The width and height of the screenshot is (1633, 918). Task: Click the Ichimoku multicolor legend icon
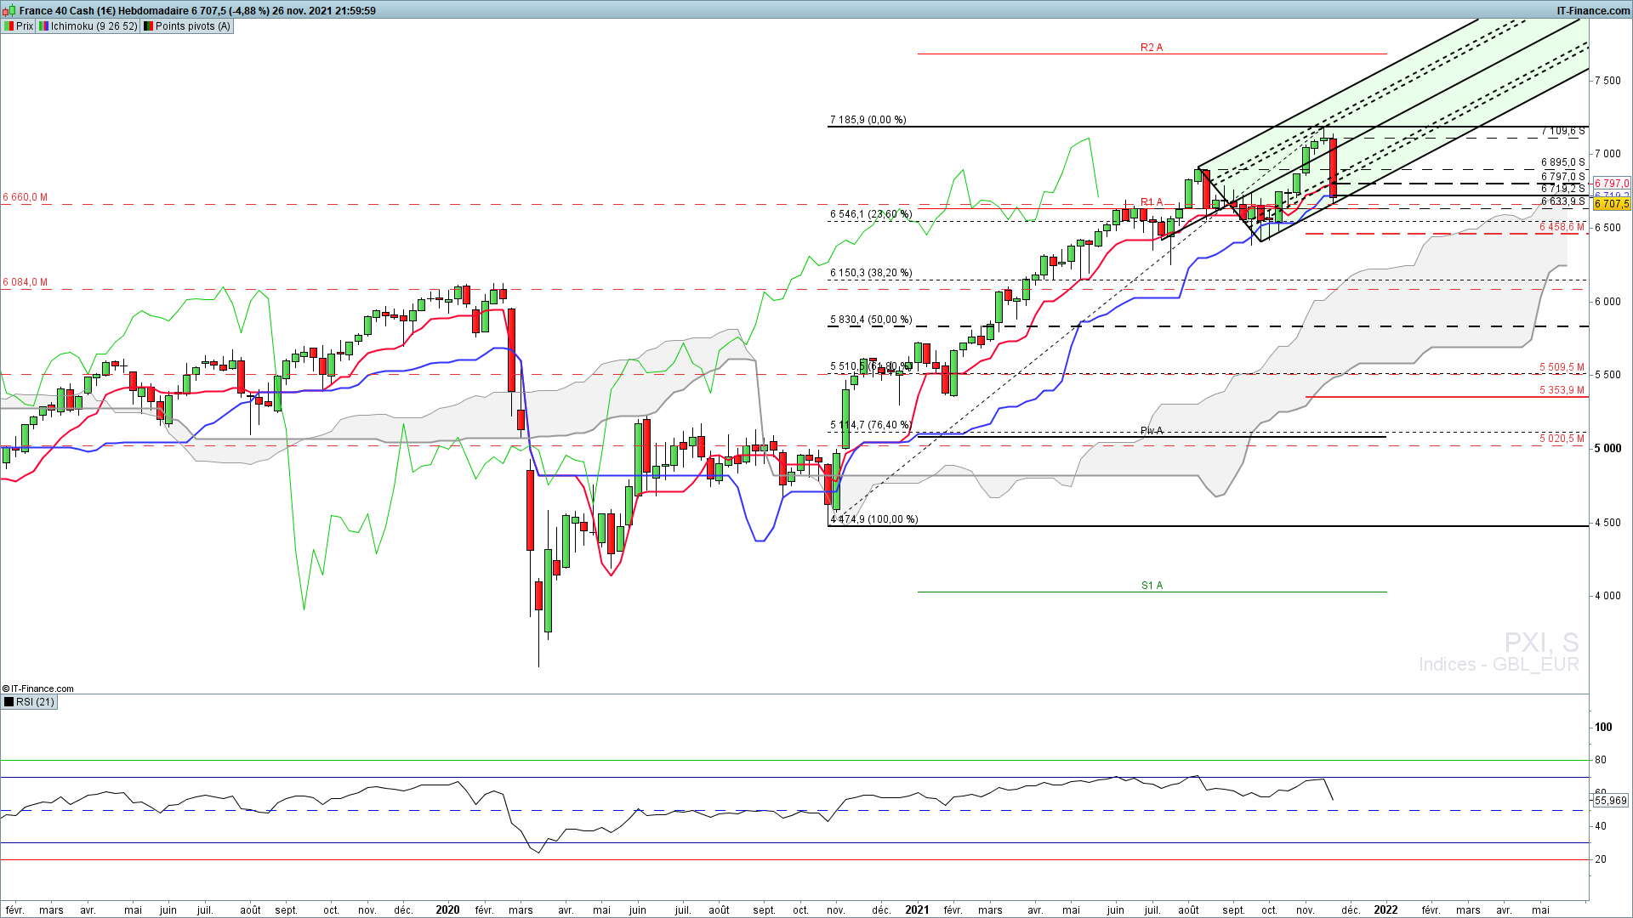point(43,26)
